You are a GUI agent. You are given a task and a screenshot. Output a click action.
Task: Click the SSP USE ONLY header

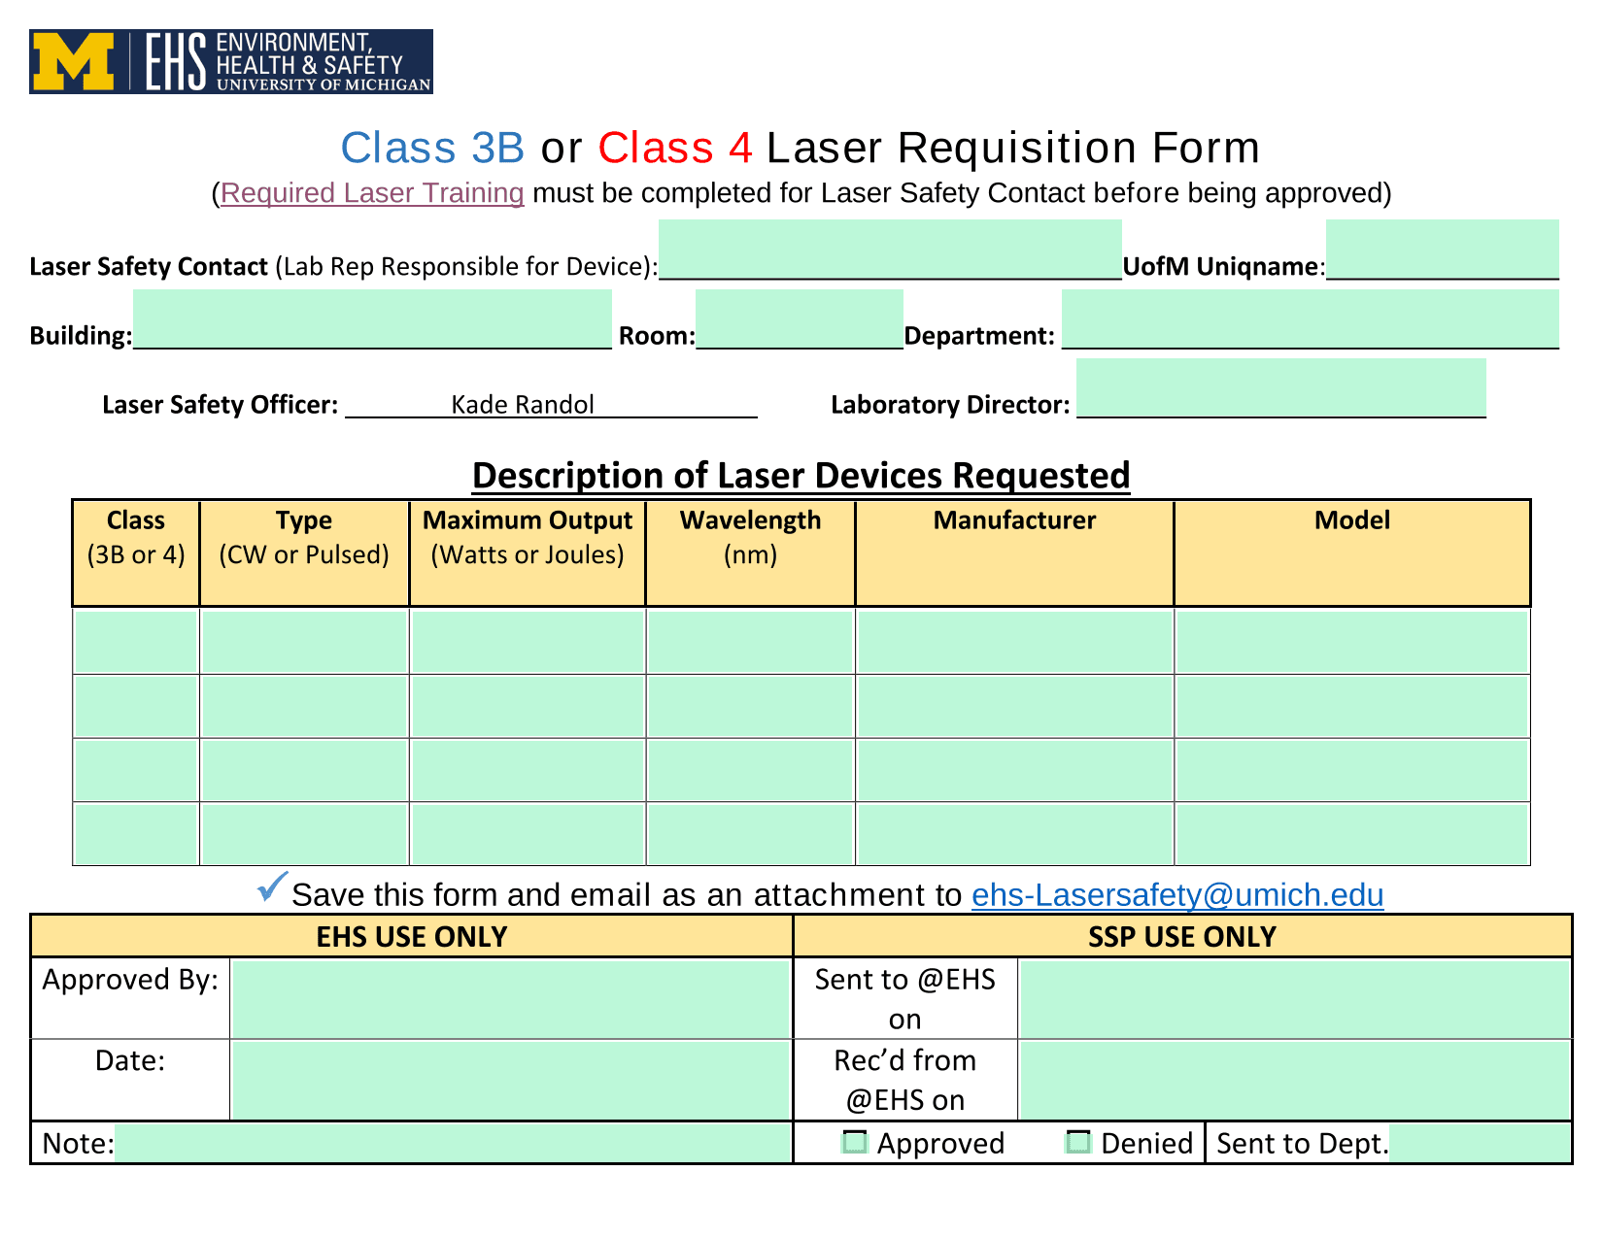(x=1182, y=936)
